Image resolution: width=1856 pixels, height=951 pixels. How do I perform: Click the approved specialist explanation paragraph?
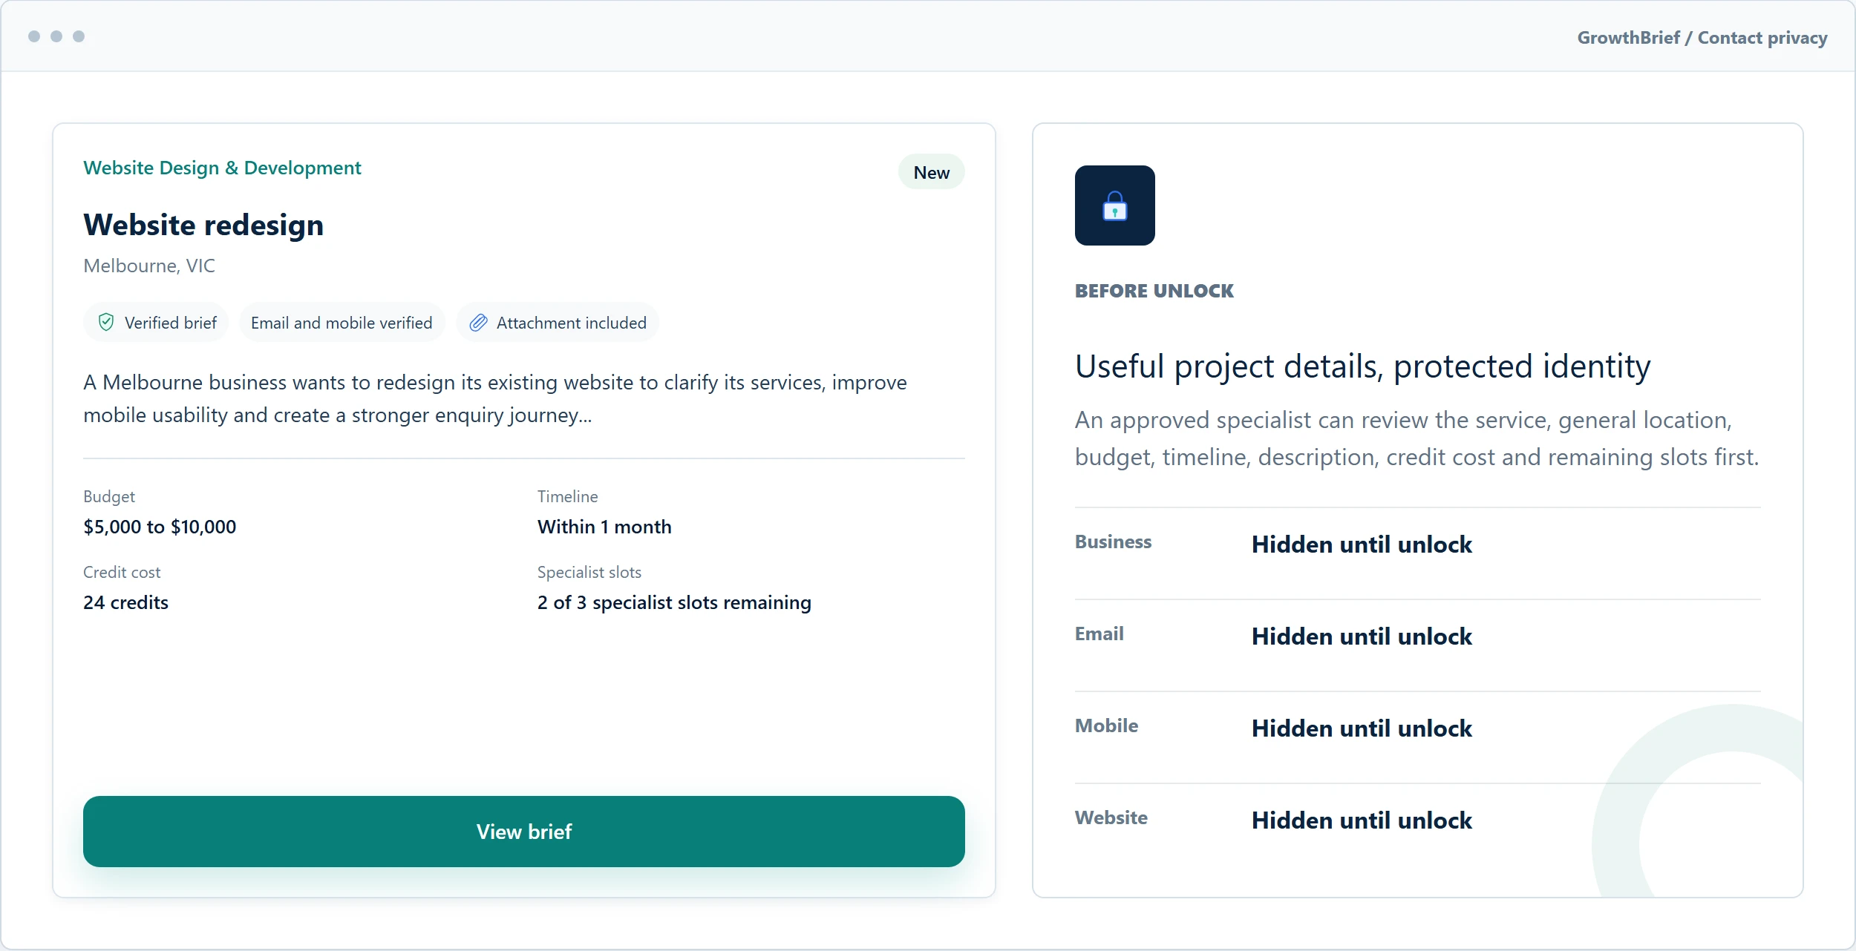pos(1416,438)
